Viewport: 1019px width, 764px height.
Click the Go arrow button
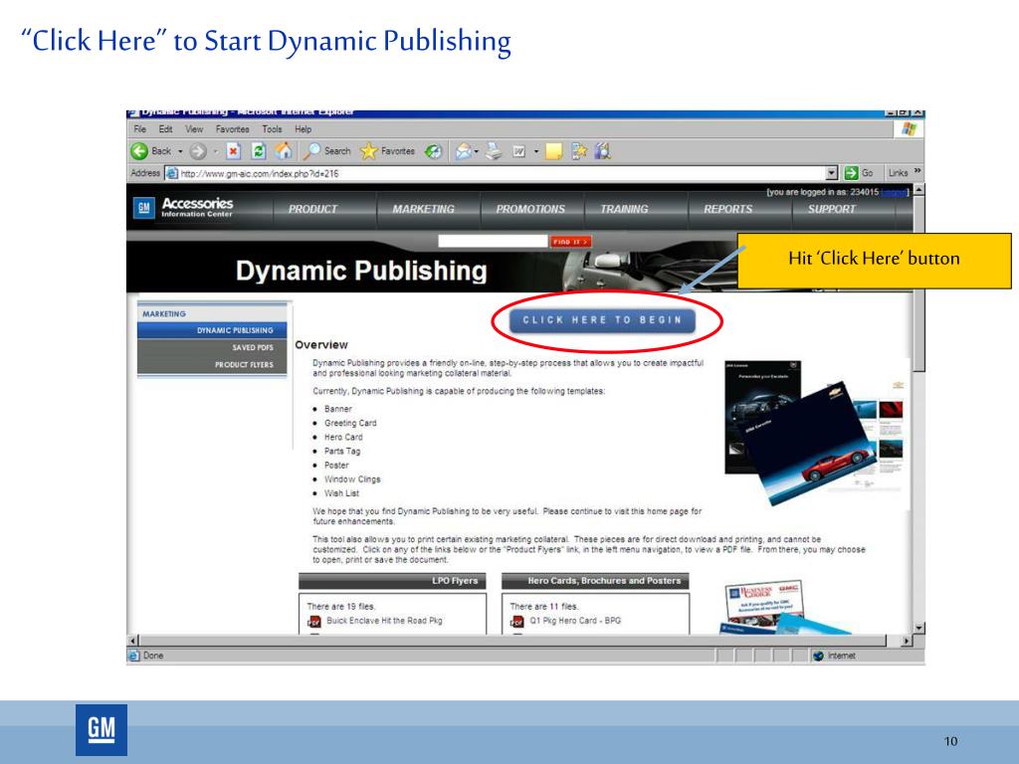(851, 173)
